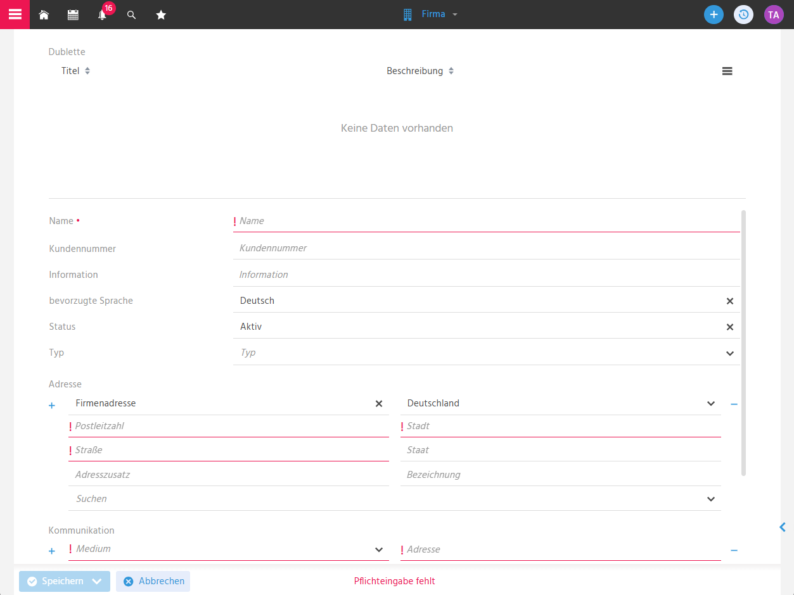794x595 pixels.
Task: Open the Firma context dropdown
Action: pos(430,15)
